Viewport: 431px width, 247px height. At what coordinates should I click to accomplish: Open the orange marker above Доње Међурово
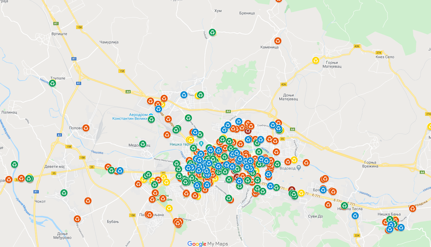tap(77, 219)
